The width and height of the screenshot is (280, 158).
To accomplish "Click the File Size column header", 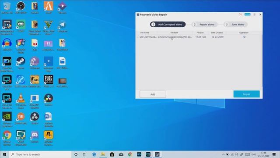I will pyautogui.click(x=200, y=32).
